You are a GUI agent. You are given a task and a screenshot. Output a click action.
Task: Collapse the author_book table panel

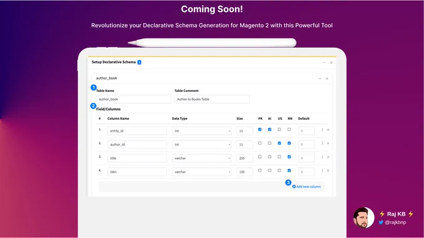(320, 78)
